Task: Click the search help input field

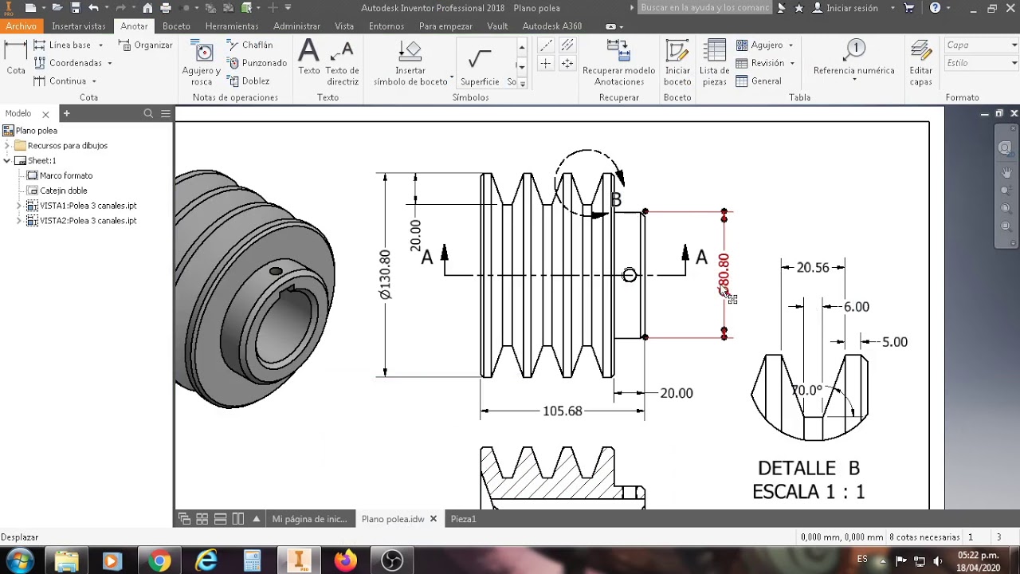Action: (x=704, y=8)
